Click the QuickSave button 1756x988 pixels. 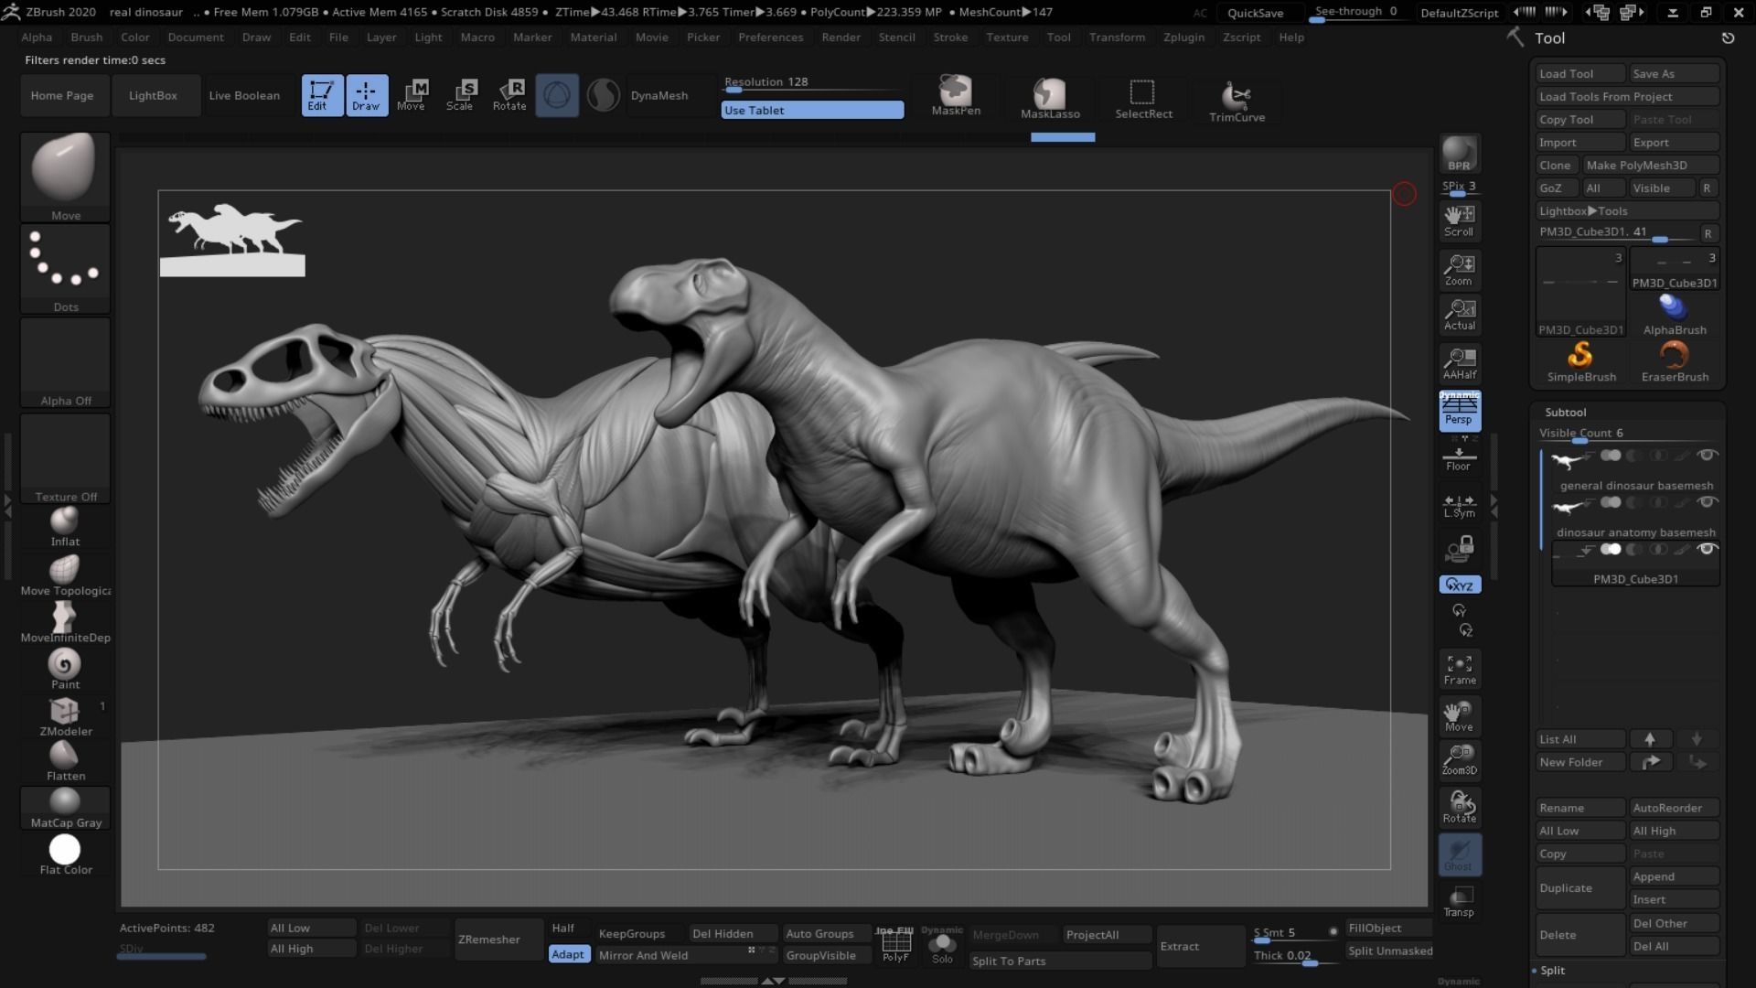pos(1256,13)
